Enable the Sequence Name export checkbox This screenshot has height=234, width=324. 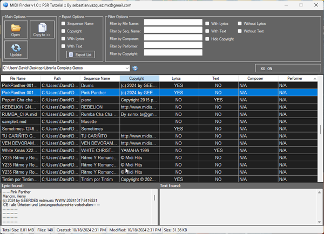(63, 24)
